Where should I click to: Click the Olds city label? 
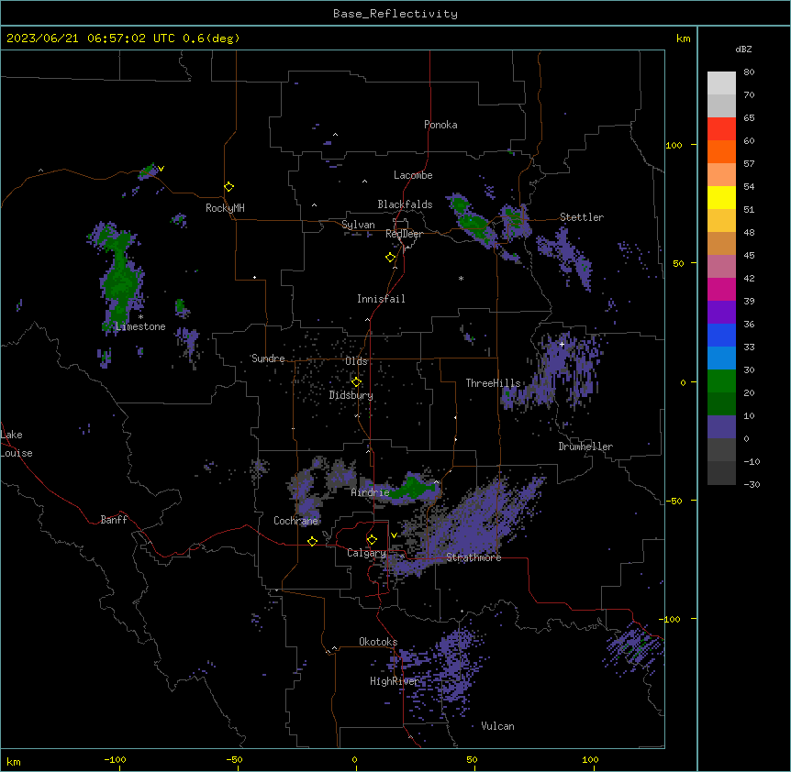[356, 361]
